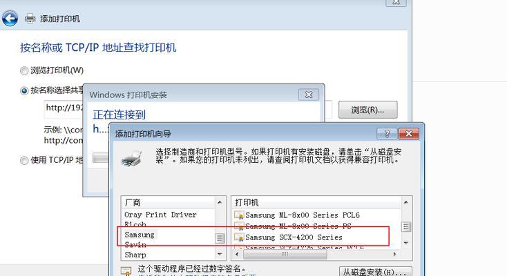Screen dimensions: 507x276
Task: Click the 从磁盘安装(H)... button
Action: (375, 272)
